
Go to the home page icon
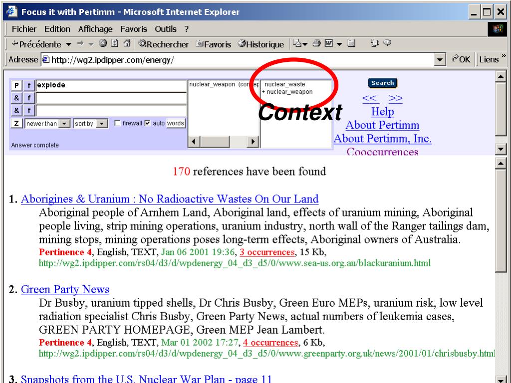pos(127,43)
